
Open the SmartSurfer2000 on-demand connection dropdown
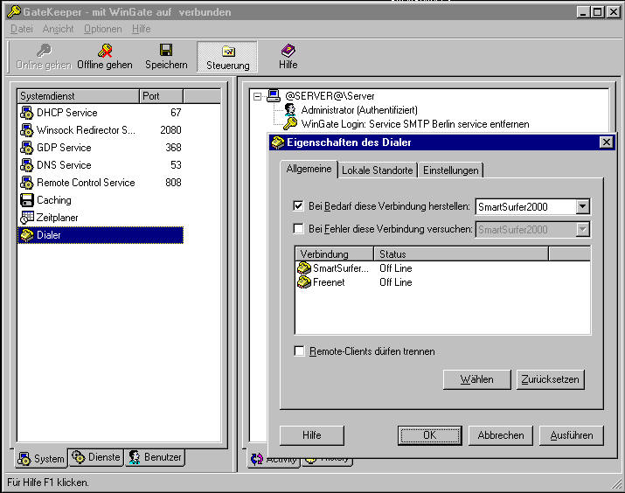tap(583, 207)
